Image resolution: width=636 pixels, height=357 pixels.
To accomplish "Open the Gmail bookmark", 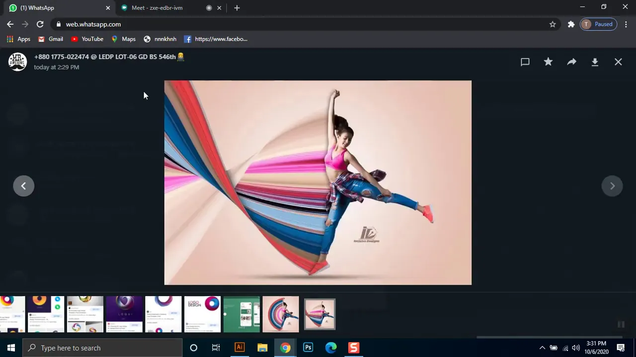I will pyautogui.click(x=51, y=39).
